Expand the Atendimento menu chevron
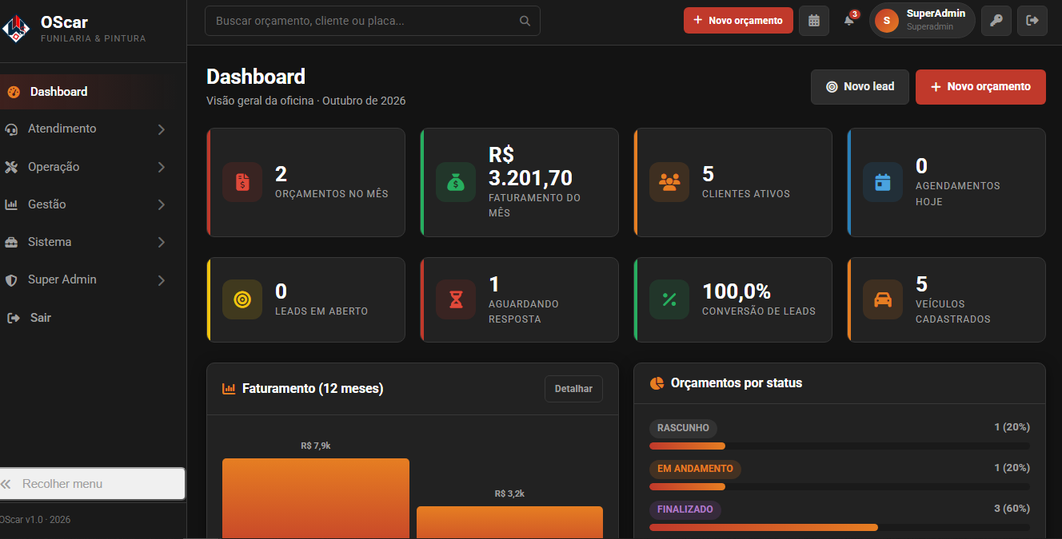Image resolution: width=1062 pixels, height=539 pixels. pos(162,129)
